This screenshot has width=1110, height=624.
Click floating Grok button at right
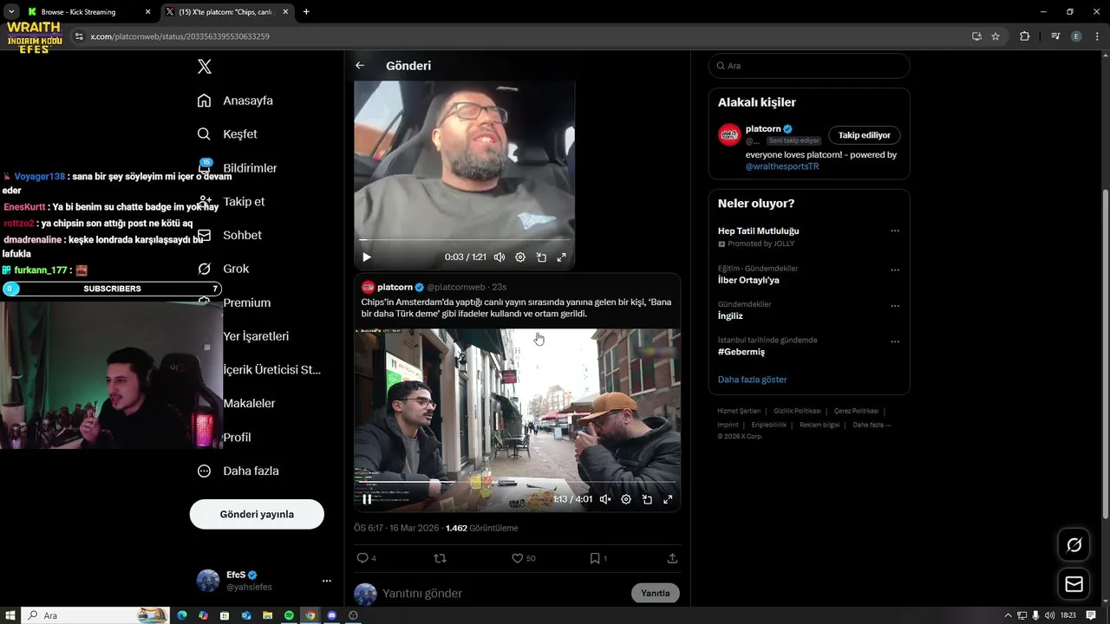(x=1074, y=545)
